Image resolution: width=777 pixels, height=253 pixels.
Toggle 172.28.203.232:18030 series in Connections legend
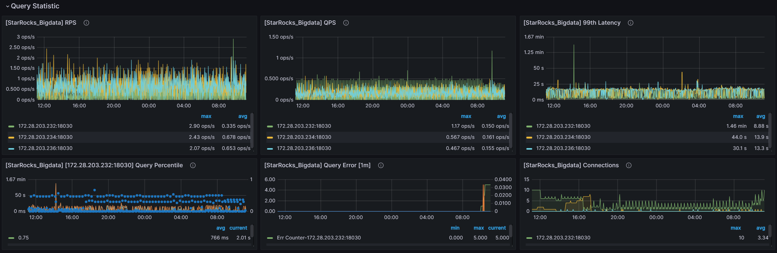coord(563,238)
